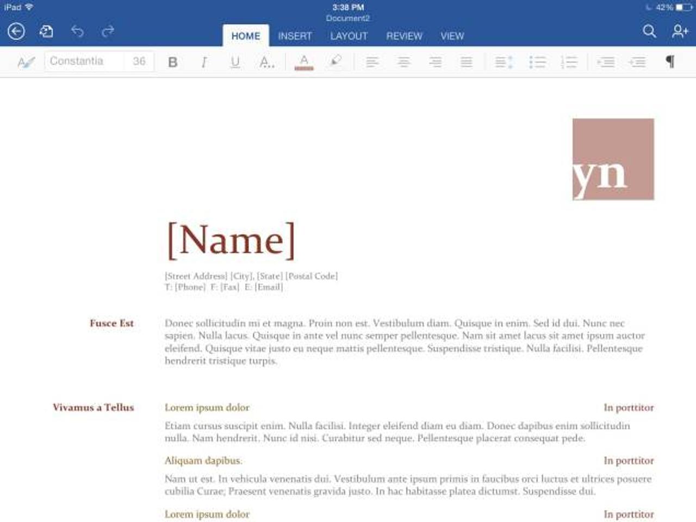Share document with the add-person icon
This screenshot has height=522, width=696.
pos(680,31)
